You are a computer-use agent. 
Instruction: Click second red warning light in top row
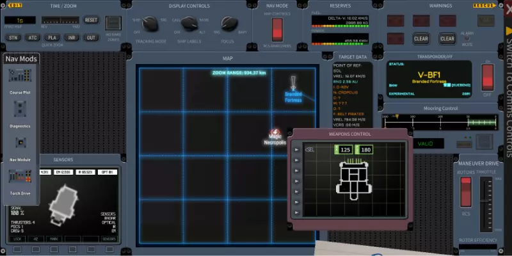coord(421,20)
